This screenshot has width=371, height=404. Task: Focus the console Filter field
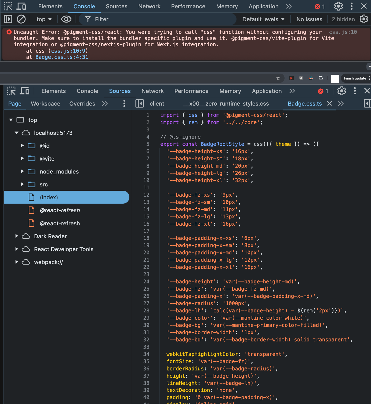(x=158, y=19)
